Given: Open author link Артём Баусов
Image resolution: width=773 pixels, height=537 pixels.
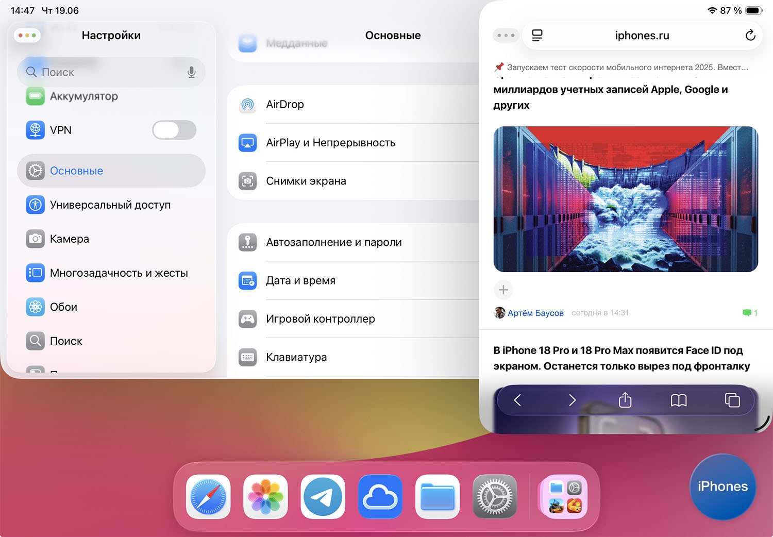Looking at the screenshot, I should tap(535, 313).
